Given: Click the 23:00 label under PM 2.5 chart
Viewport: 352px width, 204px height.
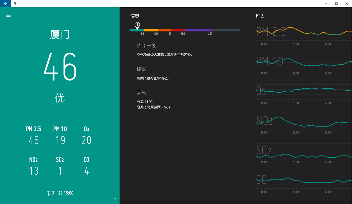Looking at the screenshot, I should [296, 44].
